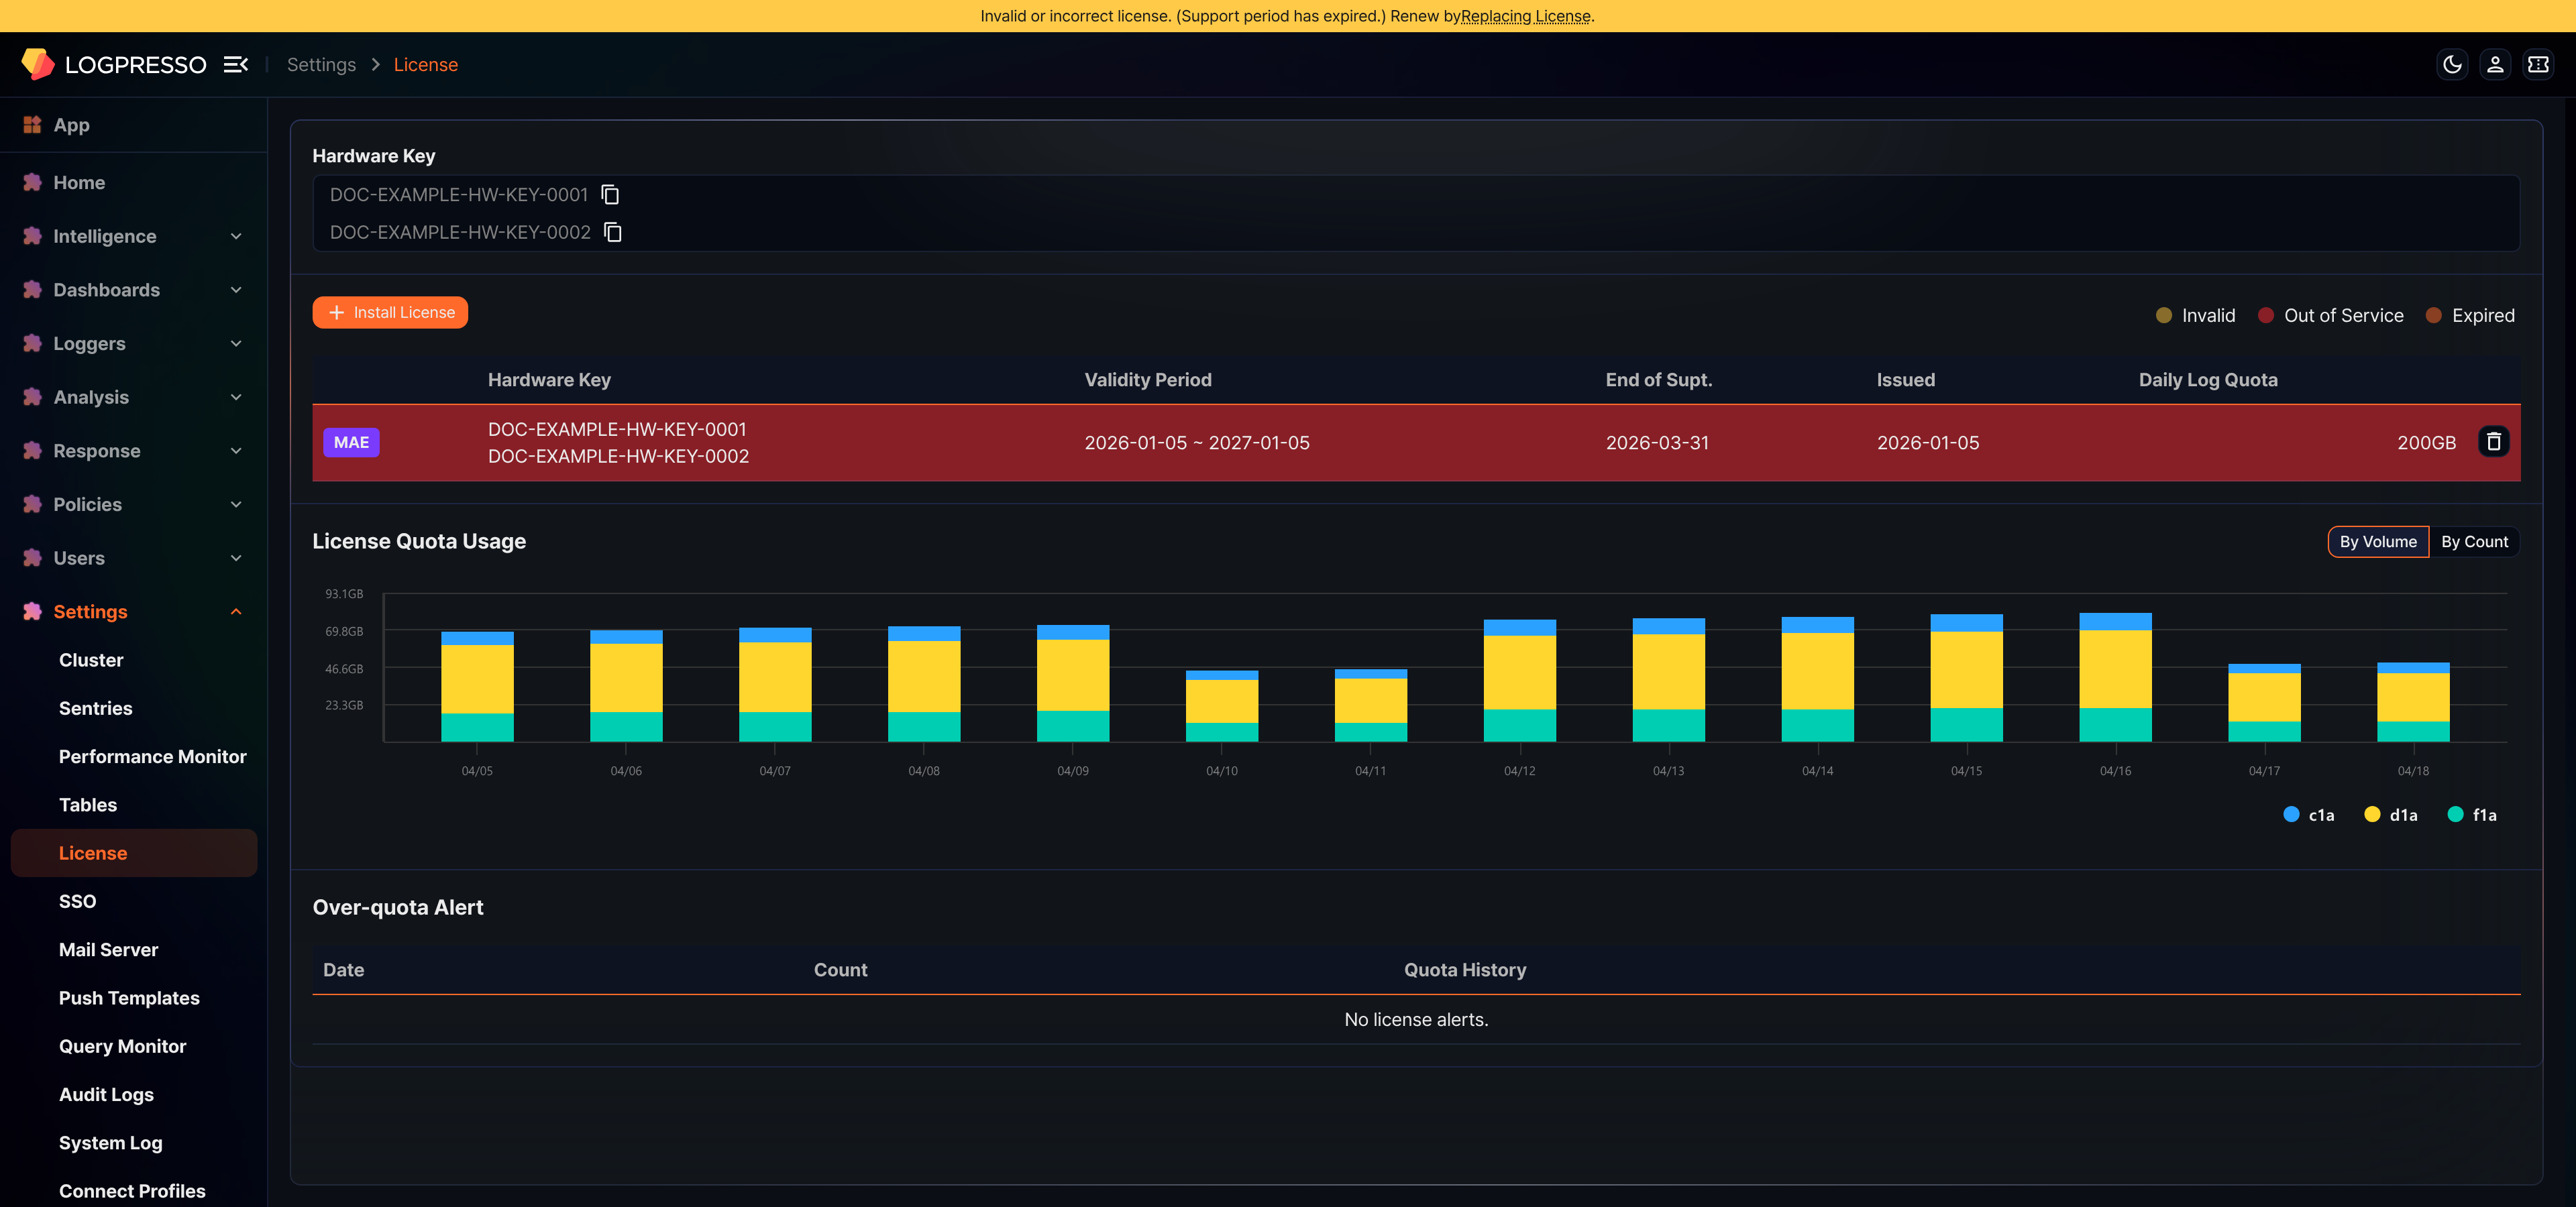2576x1207 pixels.
Task: Toggle the c1a legend swatch
Action: point(2291,814)
